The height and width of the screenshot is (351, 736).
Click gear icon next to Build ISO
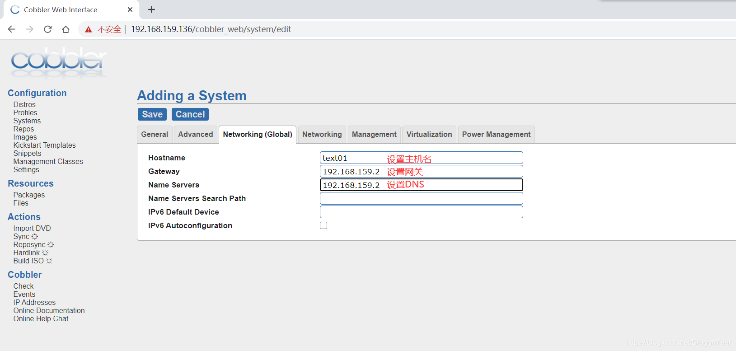pos(49,261)
